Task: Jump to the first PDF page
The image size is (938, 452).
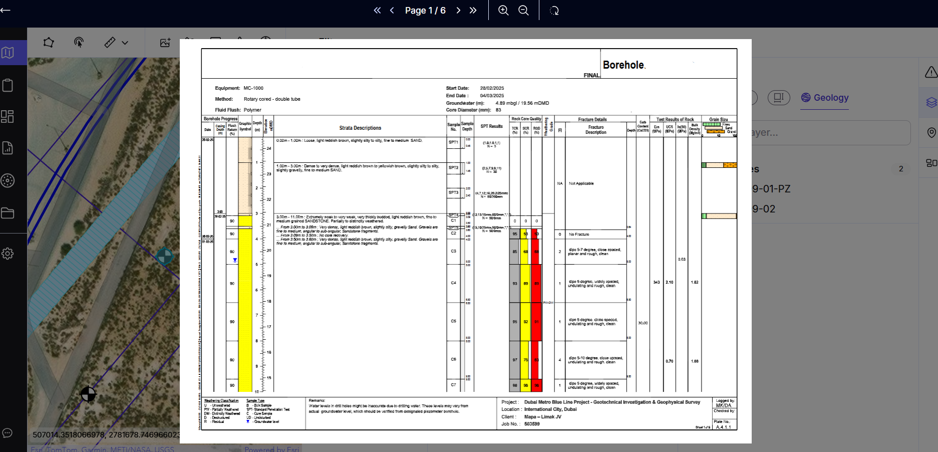Action: click(x=377, y=11)
